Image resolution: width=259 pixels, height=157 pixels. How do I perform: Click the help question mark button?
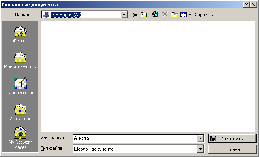pos(246,5)
